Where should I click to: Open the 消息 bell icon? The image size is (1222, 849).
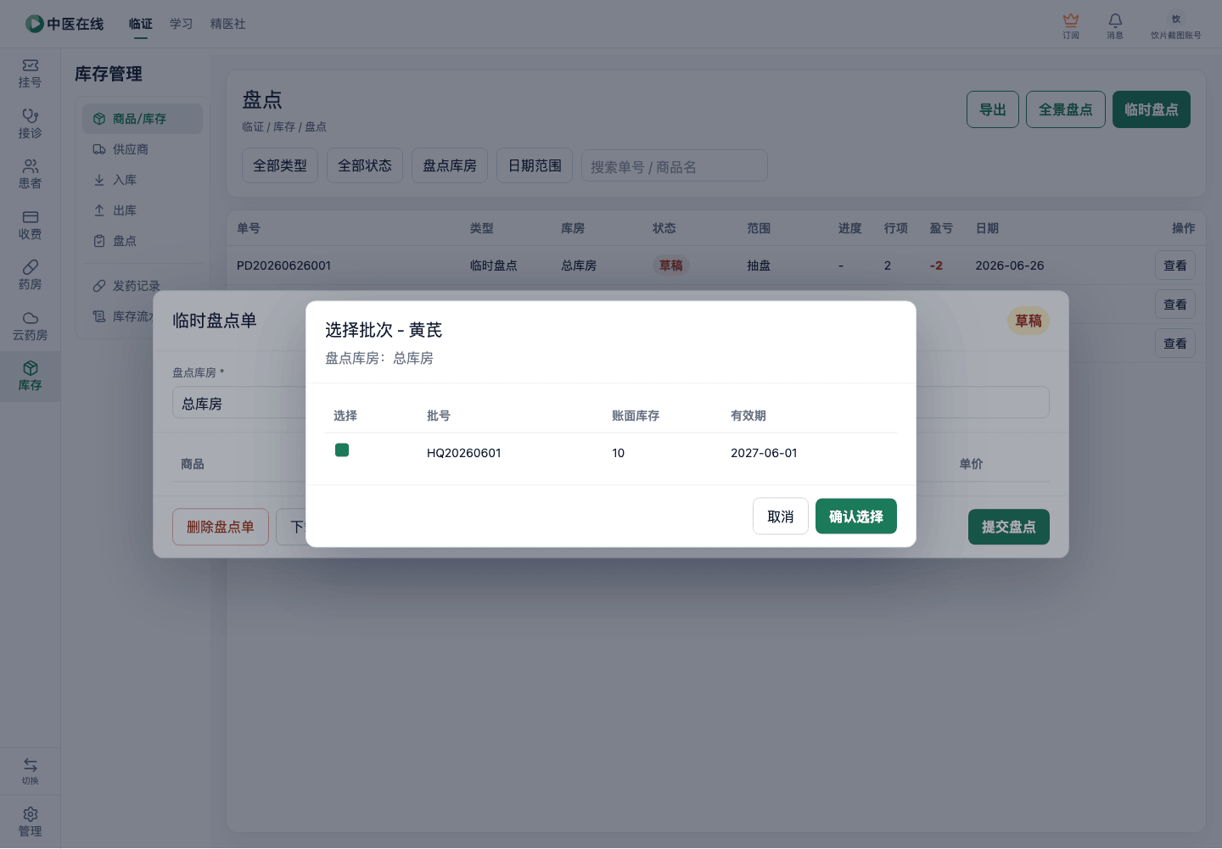(1115, 20)
